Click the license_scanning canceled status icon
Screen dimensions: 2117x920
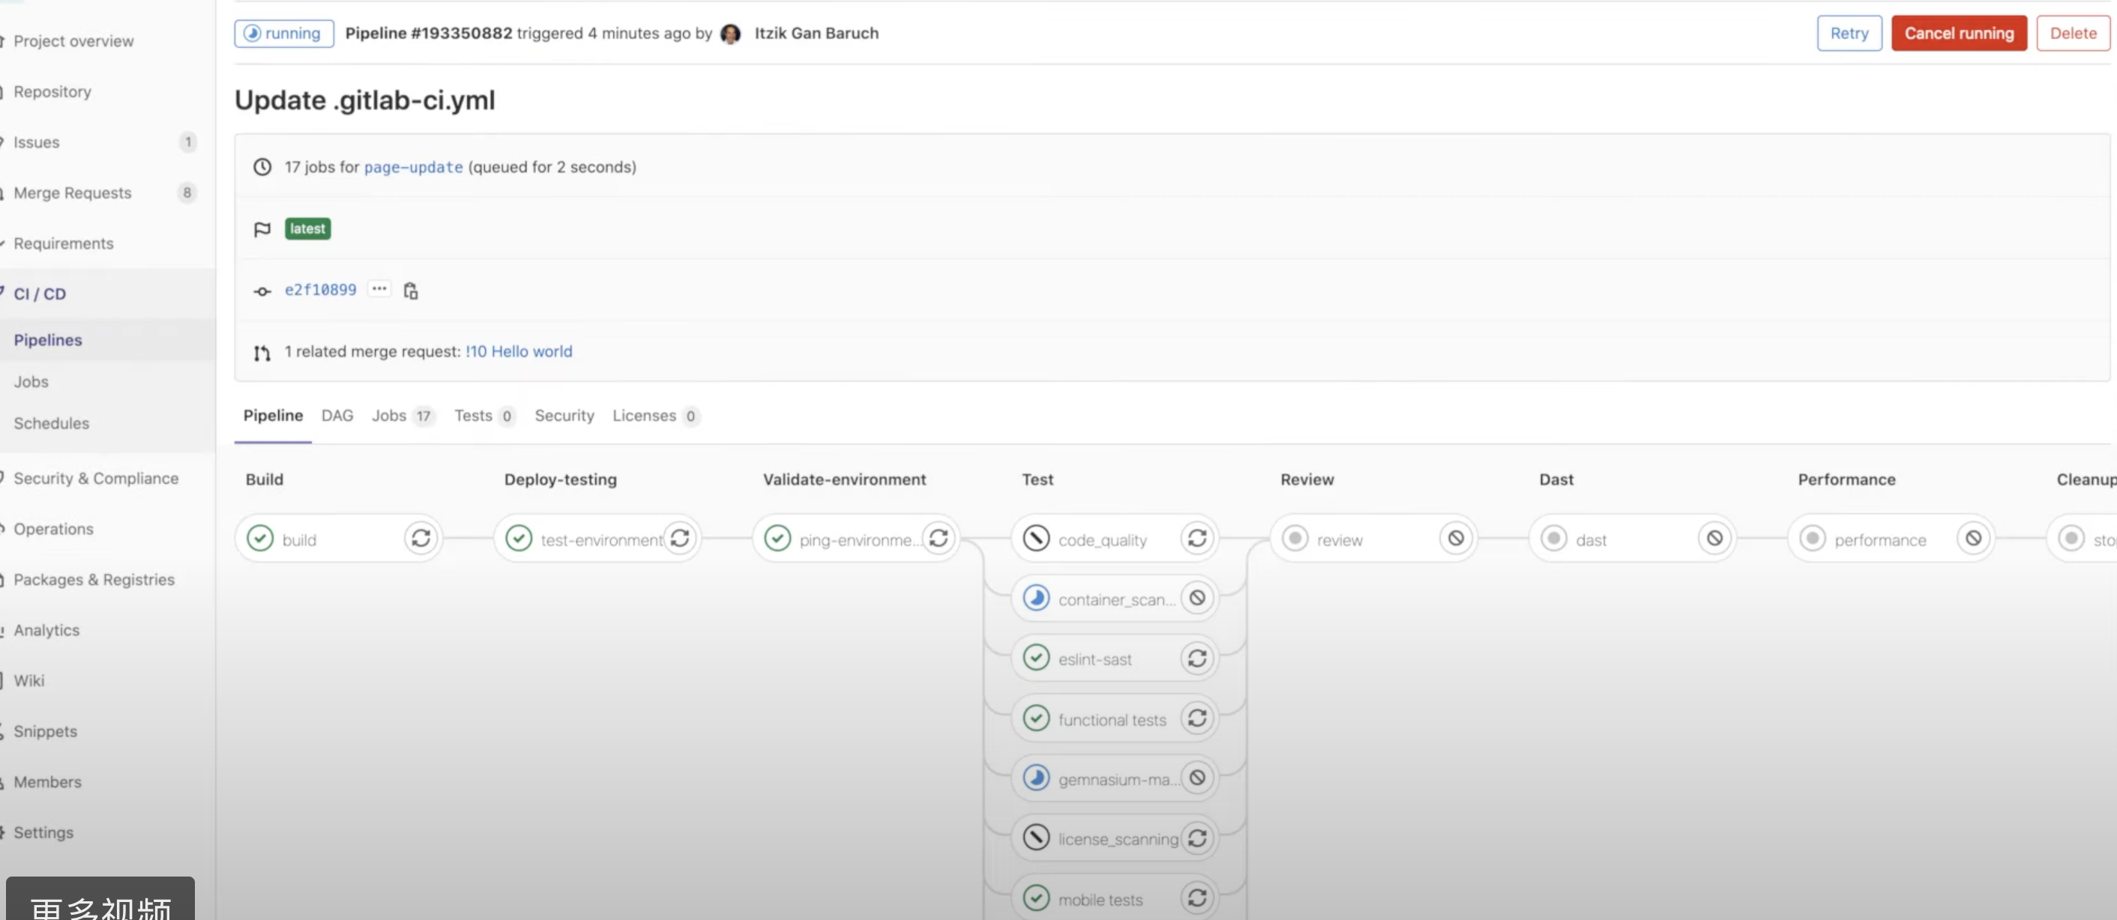(x=1036, y=838)
